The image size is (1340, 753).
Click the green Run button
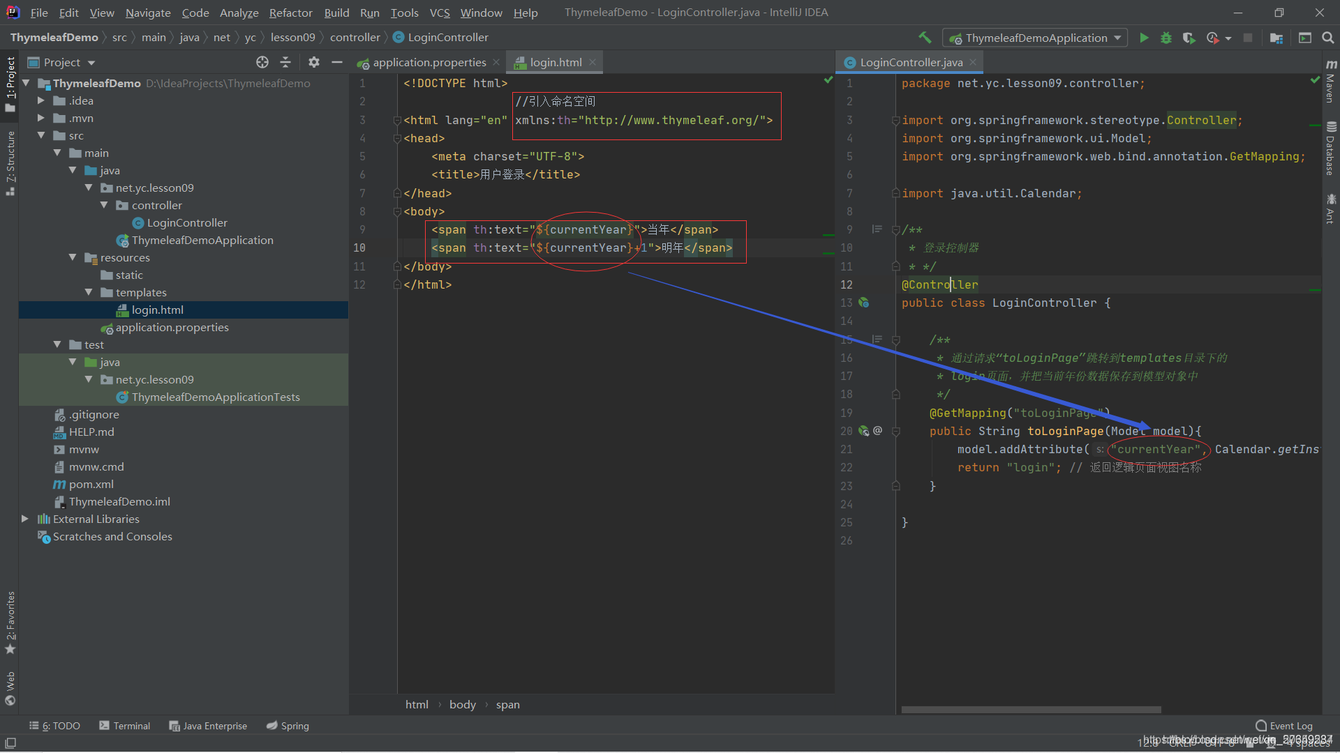click(x=1144, y=38)
